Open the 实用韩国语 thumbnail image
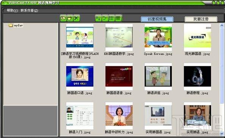This screenshot has width=225, height=138. coord(158,116)
